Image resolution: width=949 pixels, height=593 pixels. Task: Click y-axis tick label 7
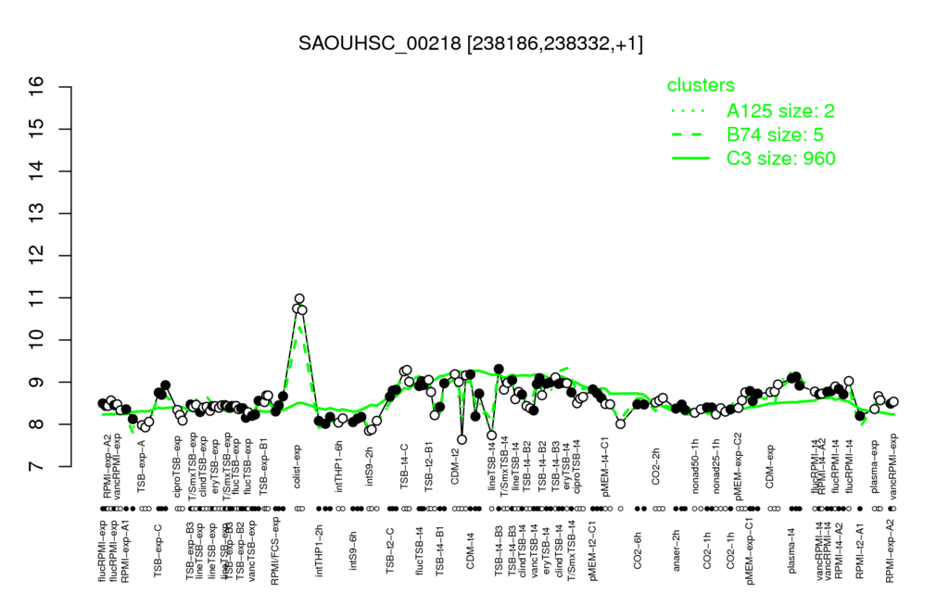pos(37,467)
